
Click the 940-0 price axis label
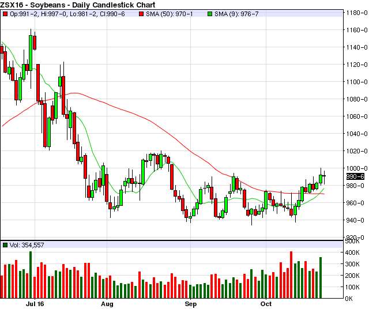pyautogui.click(x=356, y=220)
